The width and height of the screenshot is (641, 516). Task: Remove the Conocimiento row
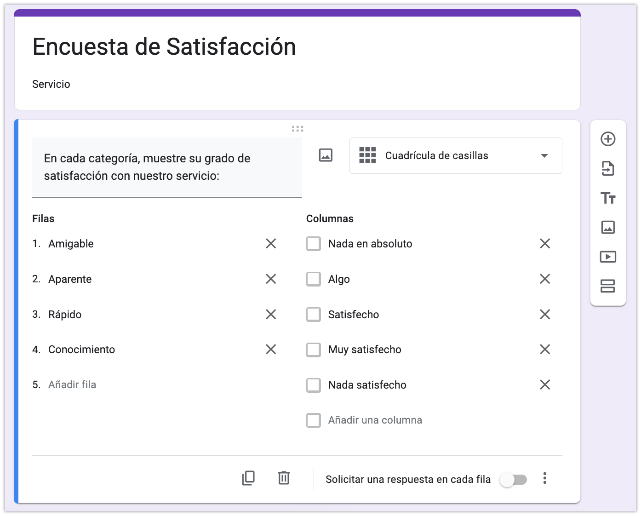[271, 349]
